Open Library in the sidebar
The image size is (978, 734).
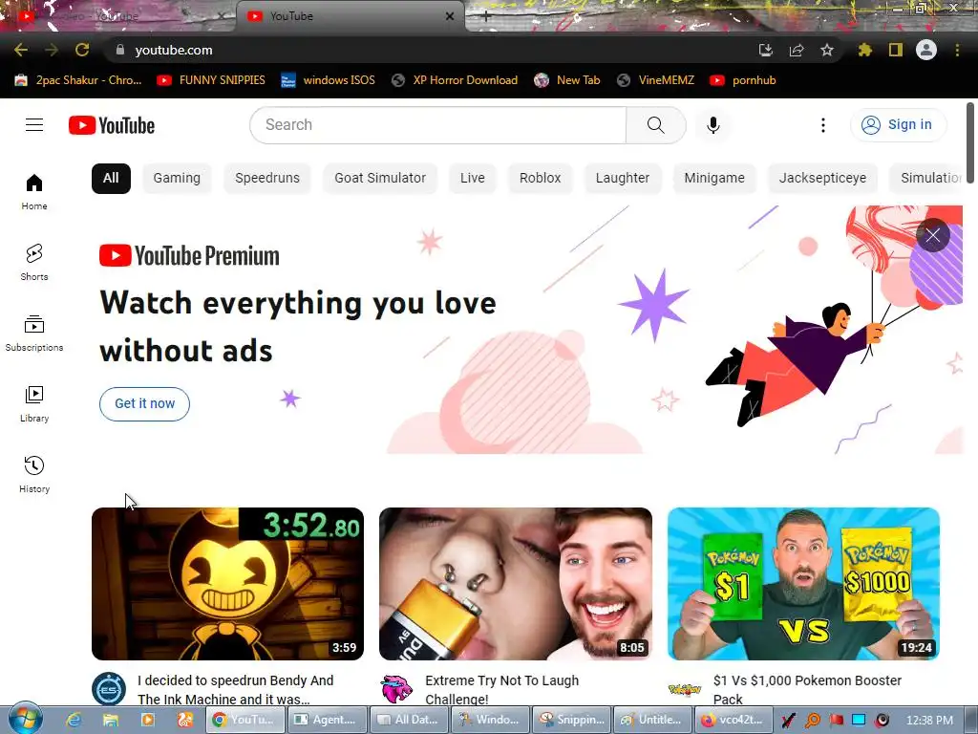tap(34, 404)
